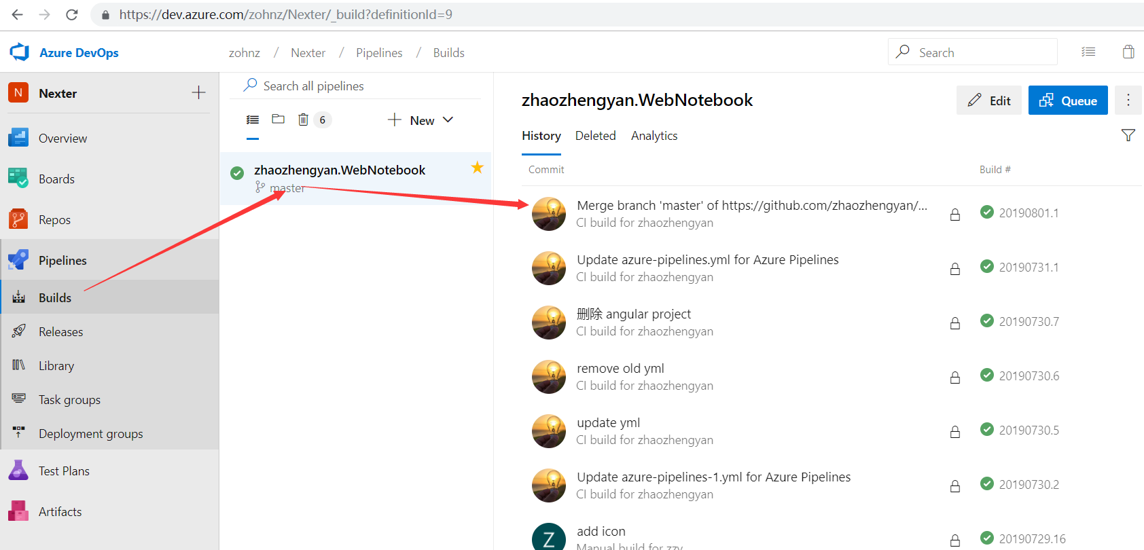
Task: Switch to the Deleted tab
Action: coord(596,136)
